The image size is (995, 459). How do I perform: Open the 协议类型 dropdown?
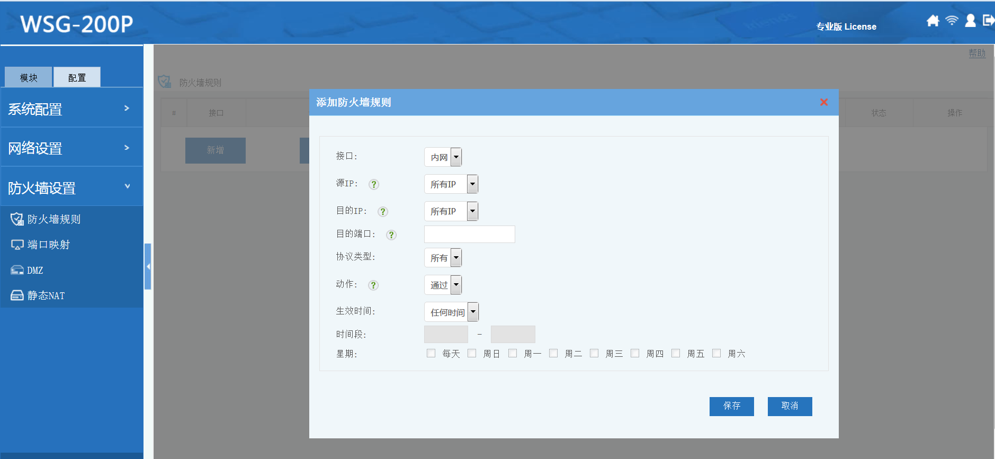coord(443,258)
